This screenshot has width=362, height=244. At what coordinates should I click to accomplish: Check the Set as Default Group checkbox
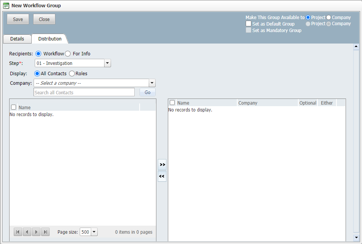pos(248,24)
